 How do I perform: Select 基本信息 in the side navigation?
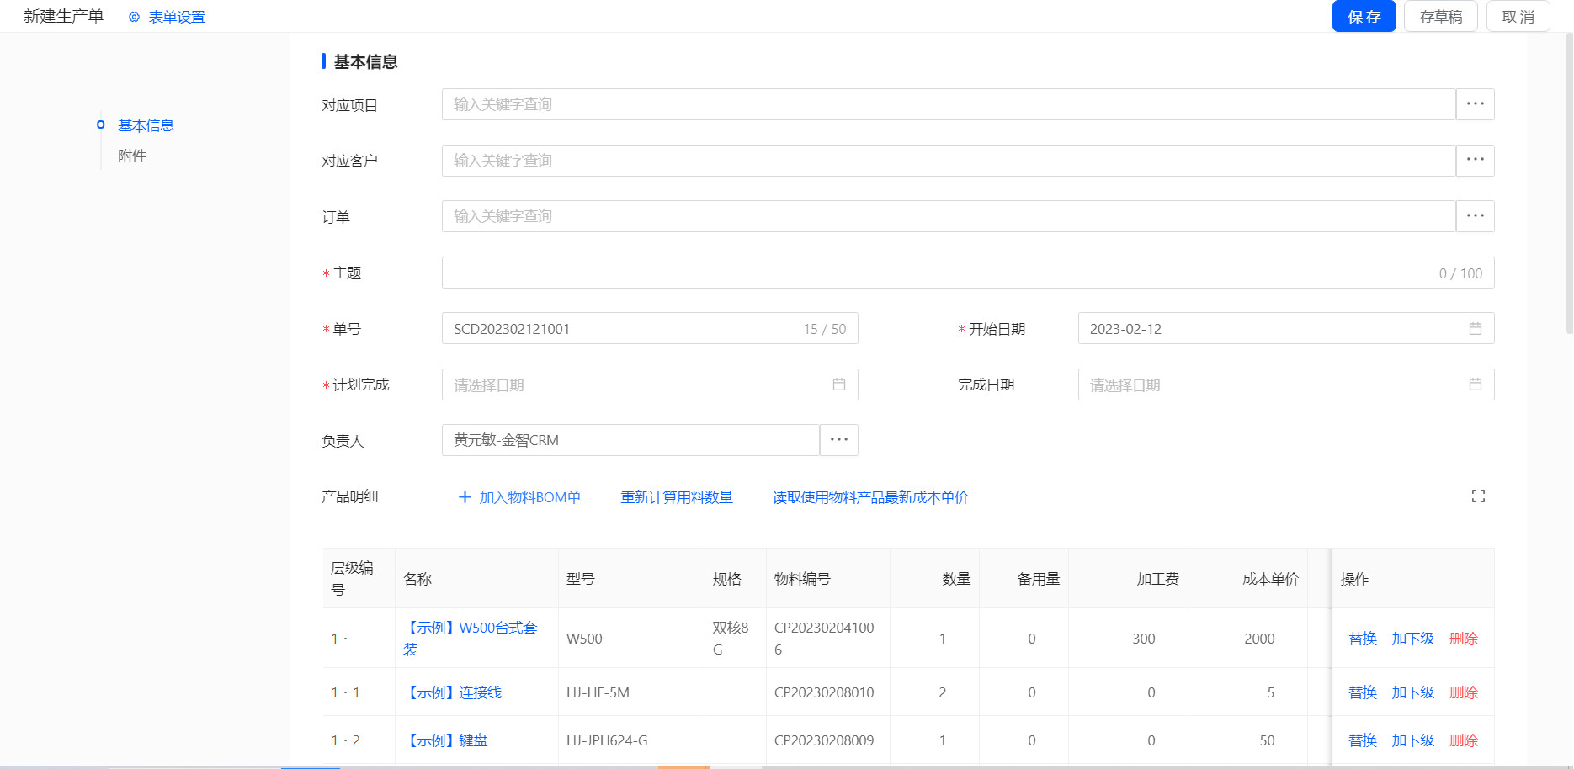[146, 125]
